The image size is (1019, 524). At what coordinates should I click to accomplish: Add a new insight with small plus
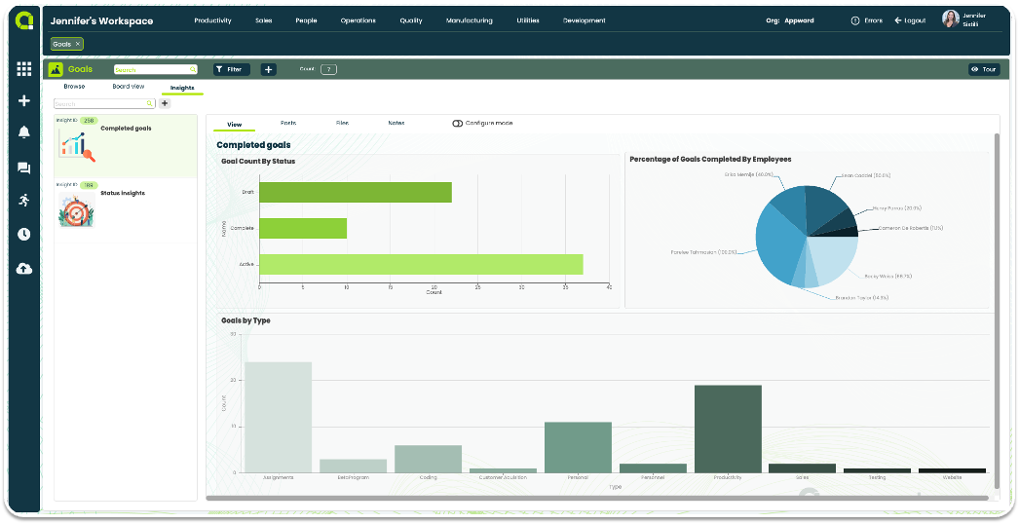coord(165,103)
